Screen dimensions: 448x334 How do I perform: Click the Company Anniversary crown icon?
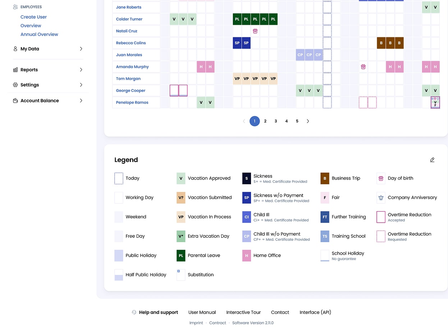(381, 198)
